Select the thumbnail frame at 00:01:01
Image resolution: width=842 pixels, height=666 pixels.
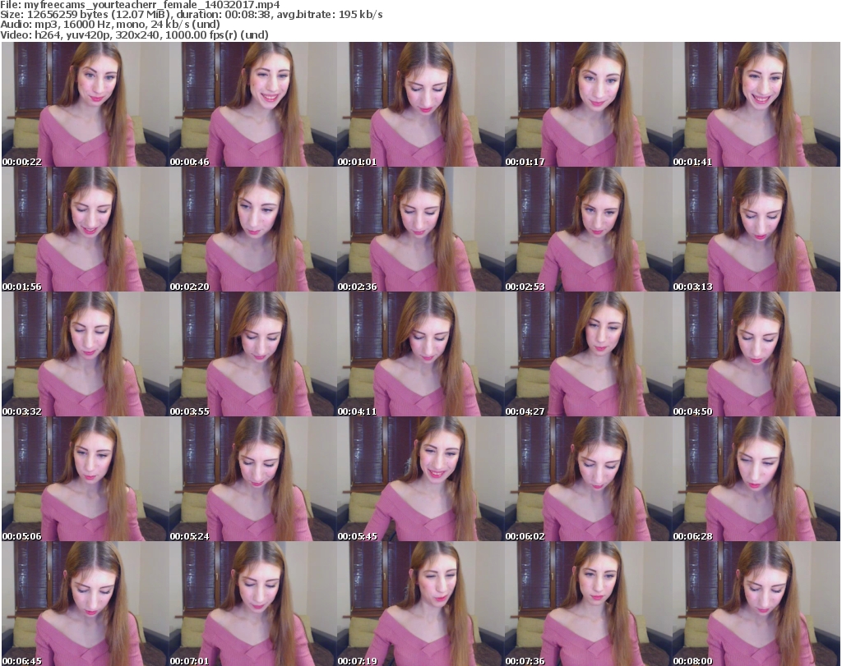421,104
